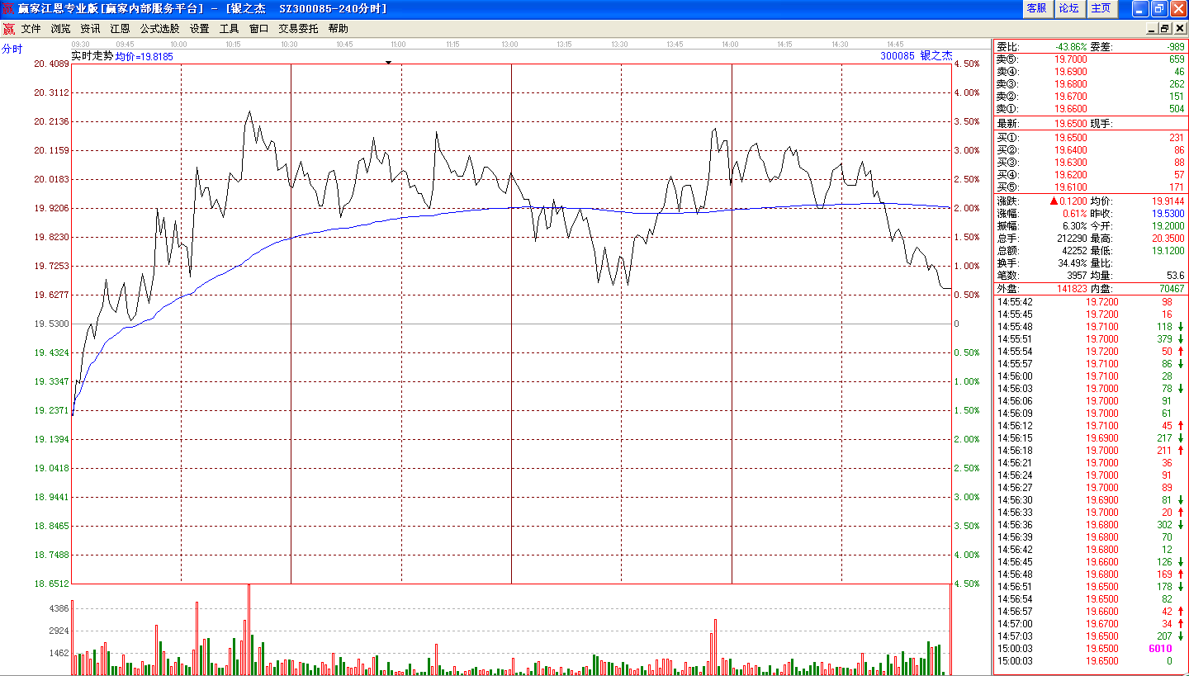
Task: Select the 卖① price 19.6600
Action: pos(1071,109)
